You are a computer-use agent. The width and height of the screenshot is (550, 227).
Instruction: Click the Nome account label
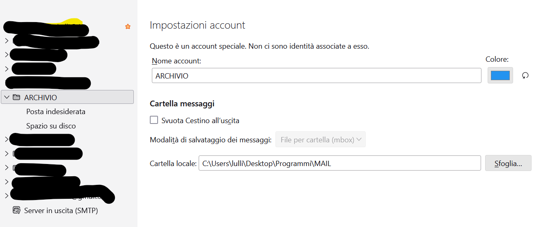176,61
